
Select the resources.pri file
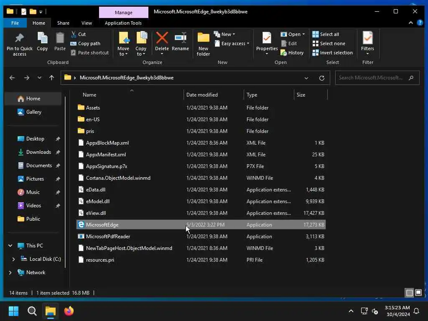[x=201, y=260]
